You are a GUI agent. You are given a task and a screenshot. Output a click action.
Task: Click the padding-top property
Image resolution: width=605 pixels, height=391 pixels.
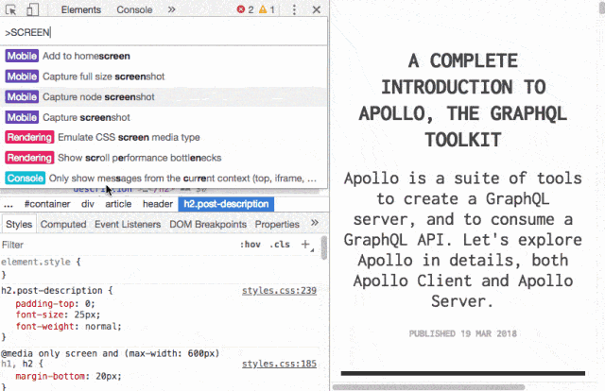click(44, 303)
